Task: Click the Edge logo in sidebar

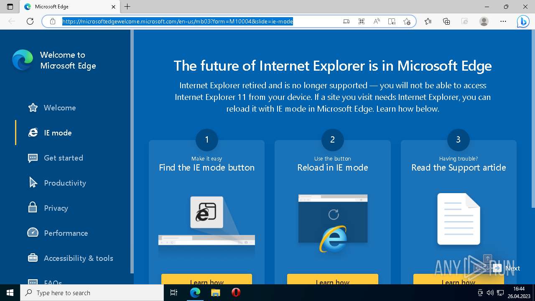Action: click(x=23, y=60)
